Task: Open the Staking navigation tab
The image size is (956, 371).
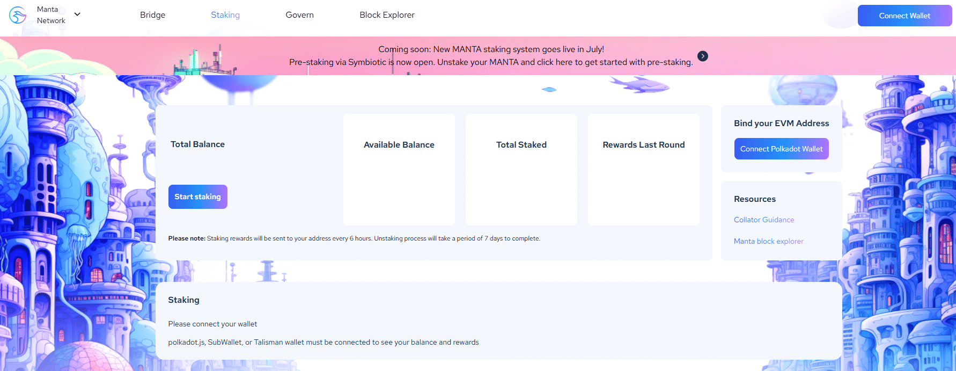Action: [x=225, y=15]
